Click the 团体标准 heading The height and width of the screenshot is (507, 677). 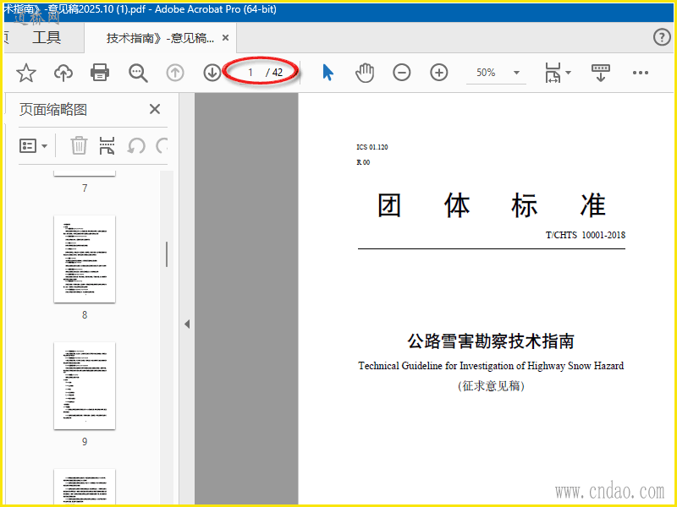[492, 205]
